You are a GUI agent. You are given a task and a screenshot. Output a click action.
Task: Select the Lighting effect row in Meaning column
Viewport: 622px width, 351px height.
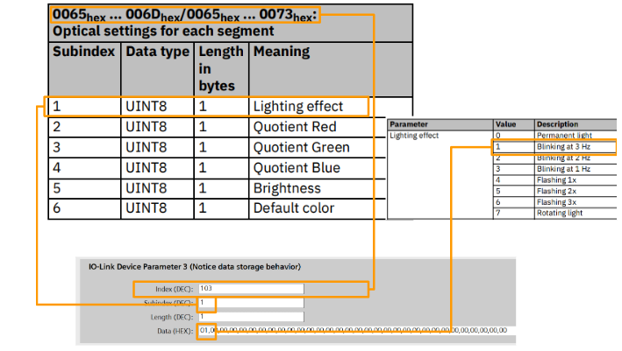click(x=298, y=107)
